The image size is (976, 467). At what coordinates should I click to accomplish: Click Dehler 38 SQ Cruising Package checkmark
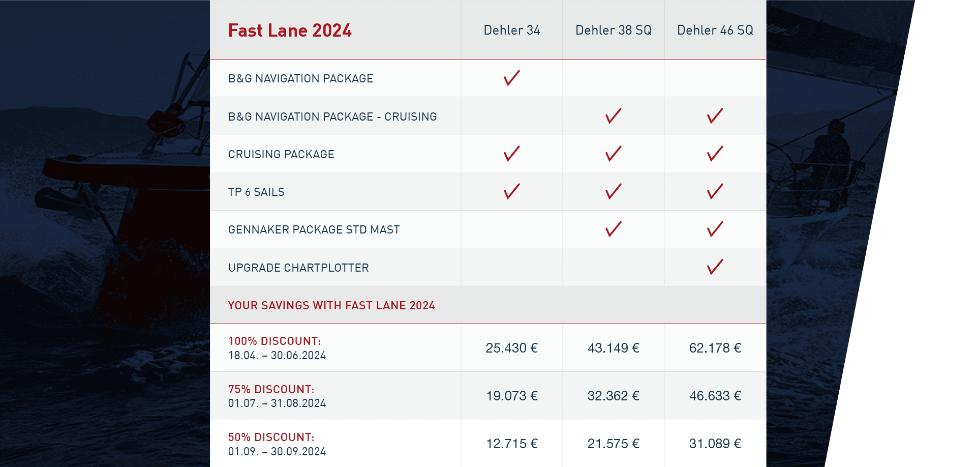(x=613, y=154)
